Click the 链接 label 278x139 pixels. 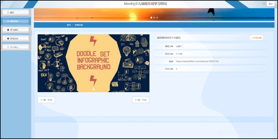[x=171, y=61]
